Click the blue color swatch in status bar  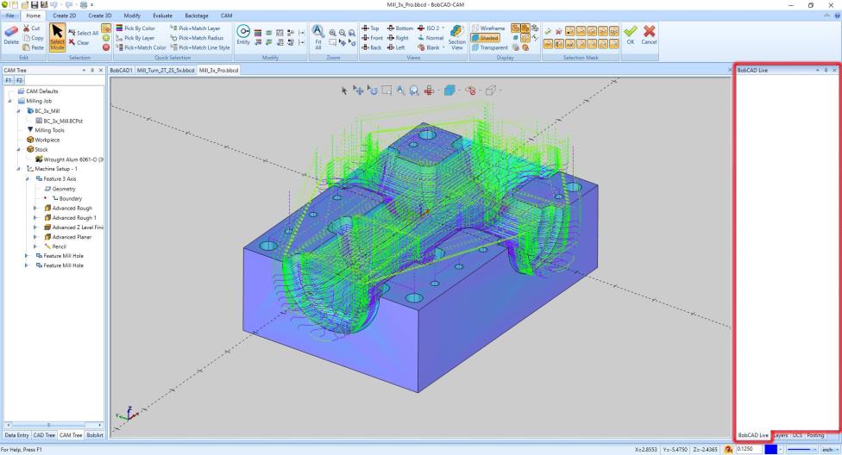tap(770, 449)
